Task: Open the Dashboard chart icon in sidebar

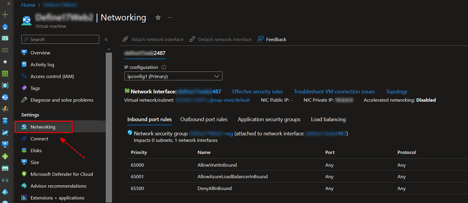Action: [5, 38]
